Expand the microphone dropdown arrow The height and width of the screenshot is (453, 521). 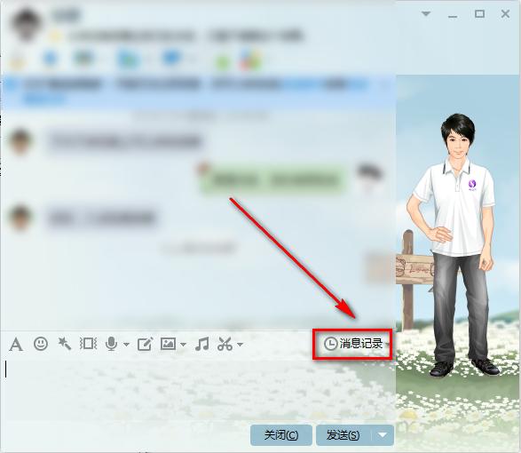point(126,345)
